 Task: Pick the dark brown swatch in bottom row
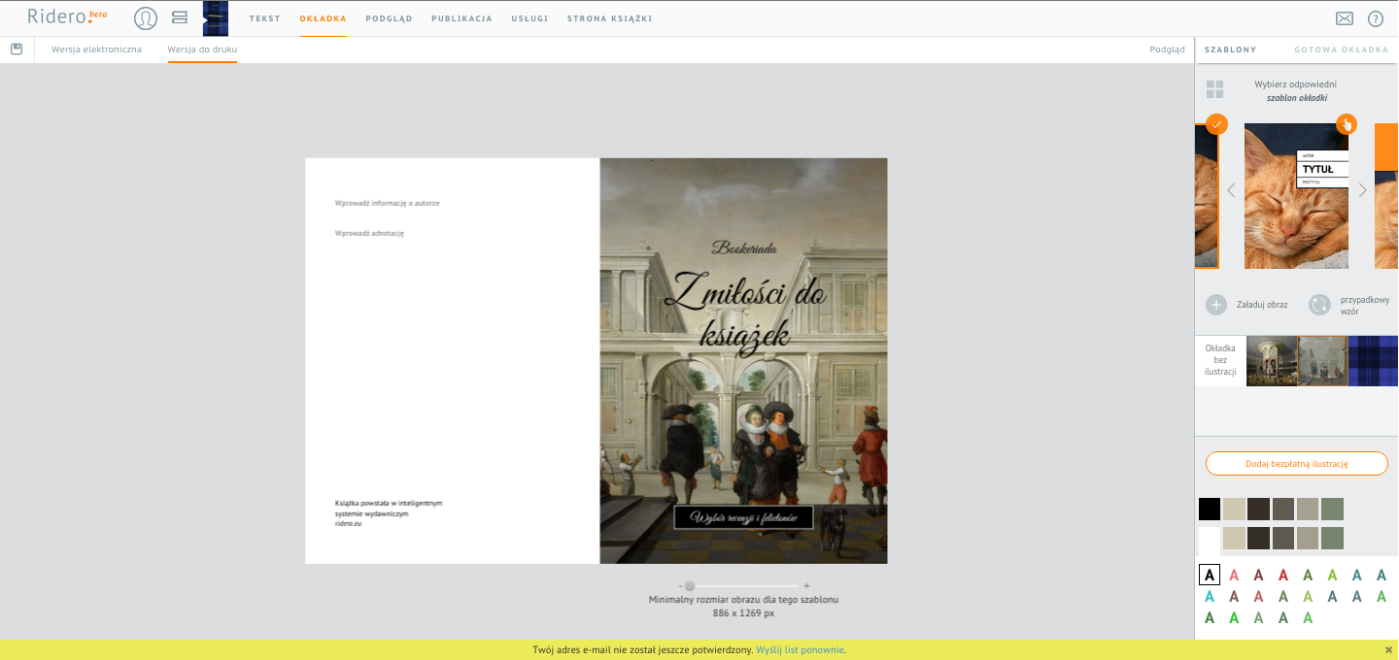1258,539
